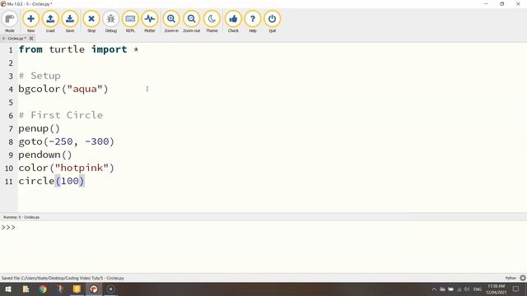Click the ENG language indicator

[x=478, y=289]
